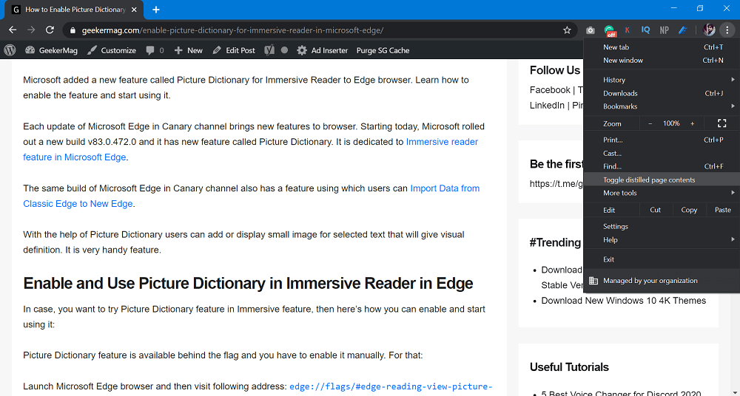Choose Print... from the menu
Image resolution: width=740 pixels, height=396 pixels.
pos(662,140)
